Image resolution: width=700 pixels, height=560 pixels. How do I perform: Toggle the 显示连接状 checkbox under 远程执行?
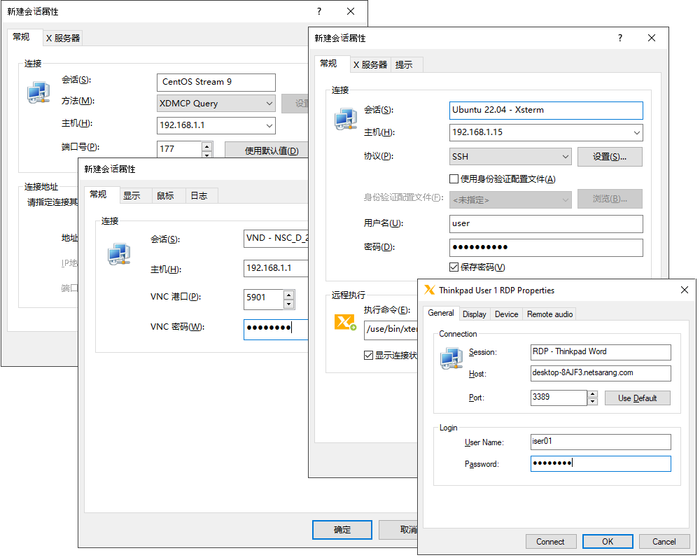point(368,356)
